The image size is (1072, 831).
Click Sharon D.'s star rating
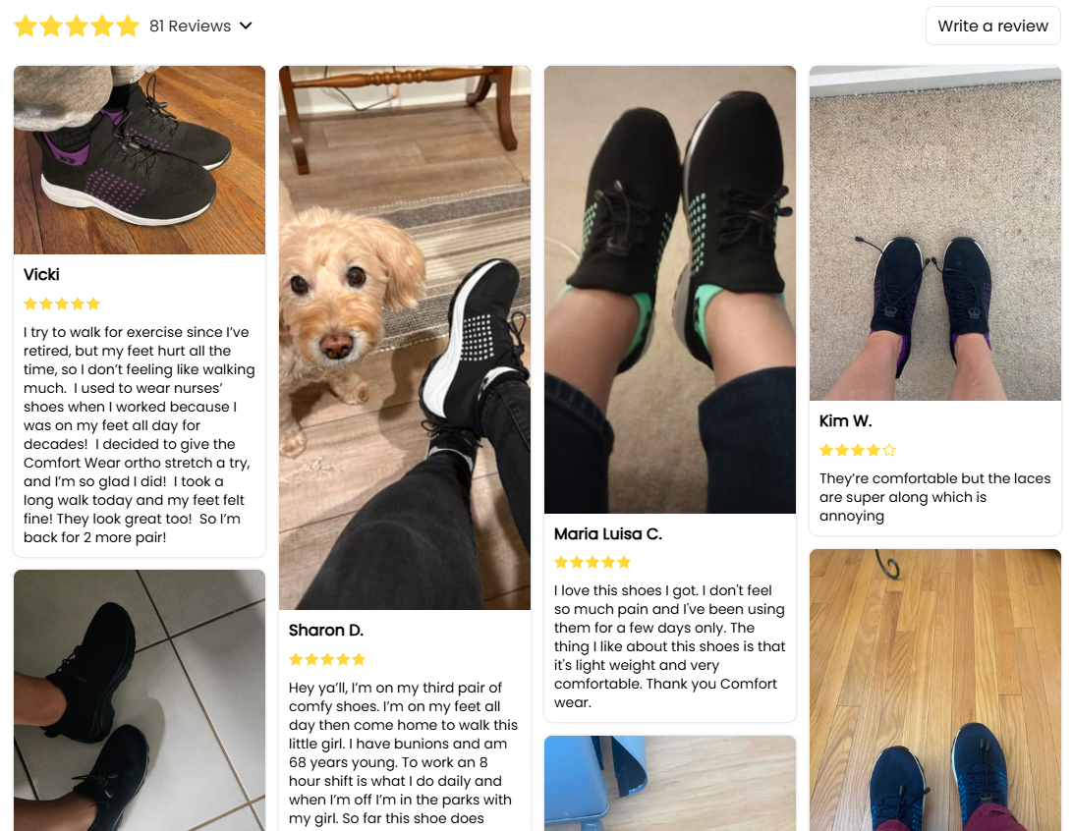pos(327,659)
